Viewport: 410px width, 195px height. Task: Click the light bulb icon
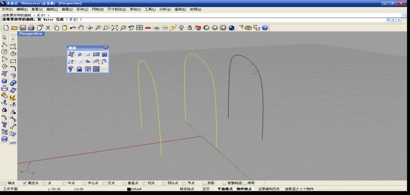182,28
